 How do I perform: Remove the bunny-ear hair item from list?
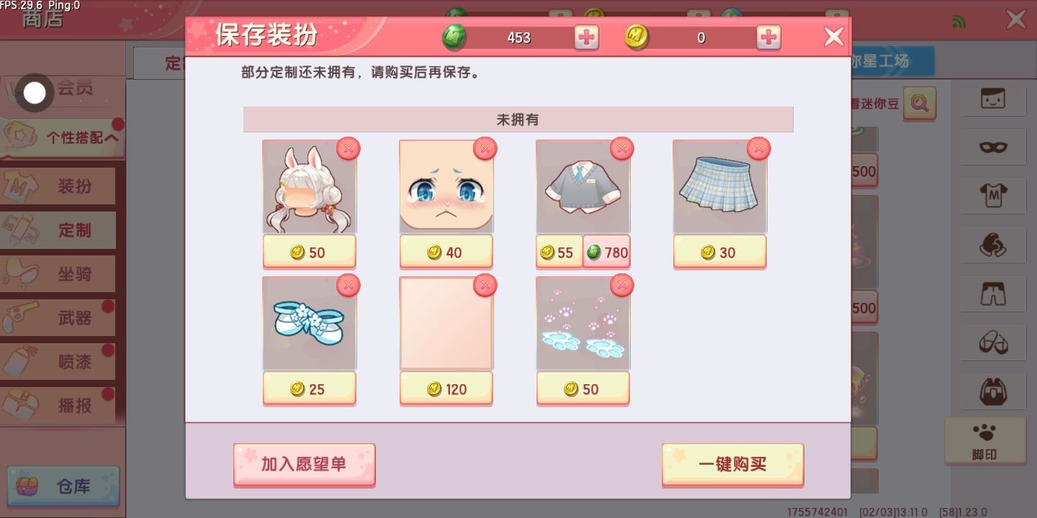point(349,149)
